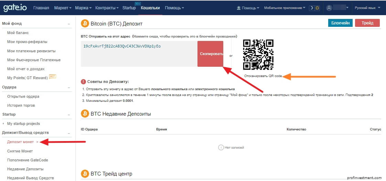Click the NEW badge above Startup
386x181 pixels.
[x=138, y=3]
